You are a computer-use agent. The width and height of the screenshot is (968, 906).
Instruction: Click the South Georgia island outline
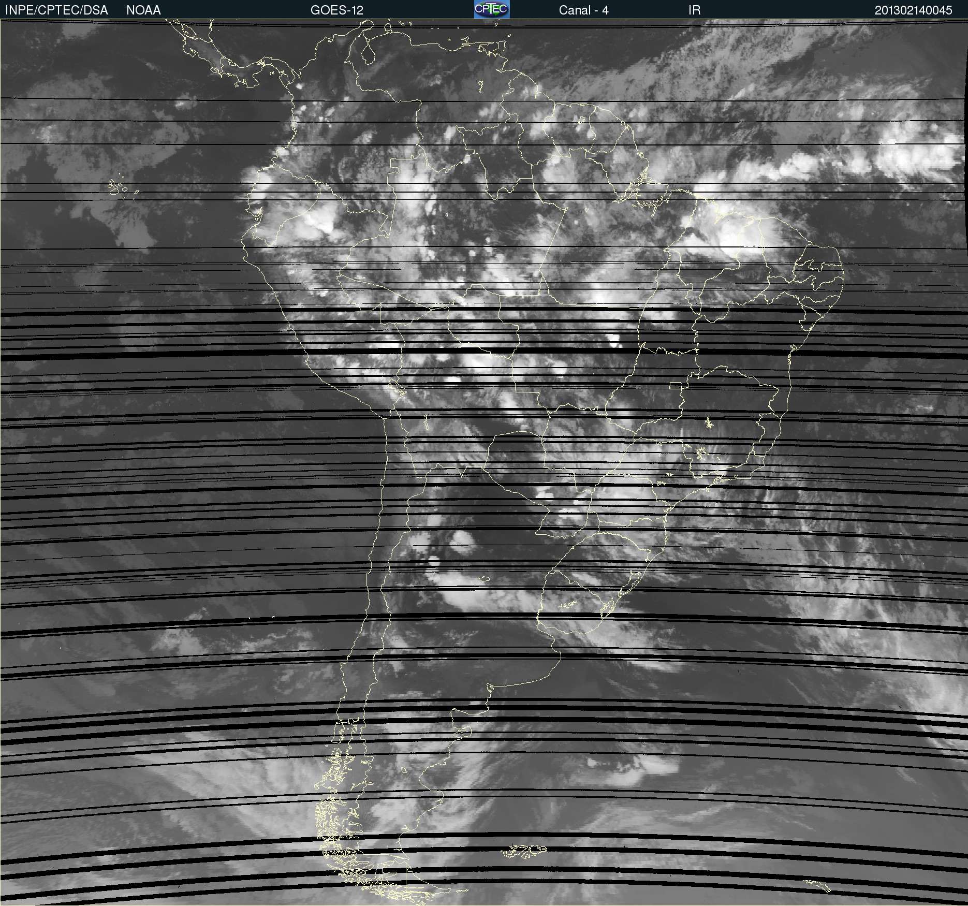point(818,885)
